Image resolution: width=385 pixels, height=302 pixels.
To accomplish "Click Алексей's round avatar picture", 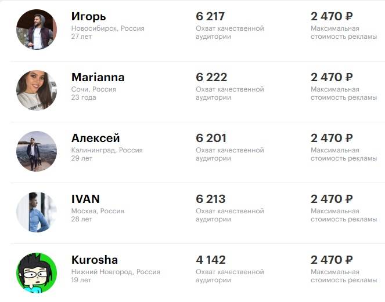I will click(x=37, y=151).
